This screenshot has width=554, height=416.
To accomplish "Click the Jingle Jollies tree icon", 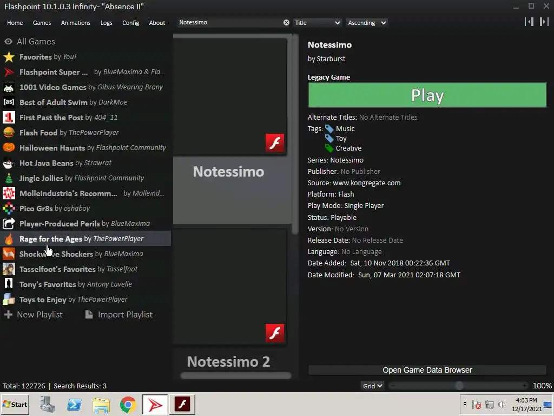I will click(9, 178).
